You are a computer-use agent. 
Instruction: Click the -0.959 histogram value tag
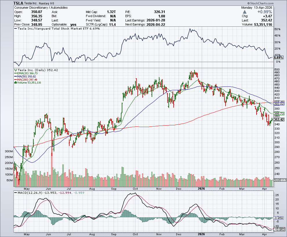coord(278,218)
